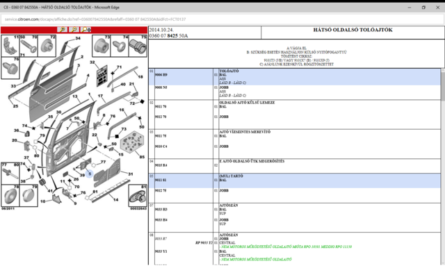The image size is (445, 268).
Task: Select the part 81 mirror thumbnail
Action: 138,196
